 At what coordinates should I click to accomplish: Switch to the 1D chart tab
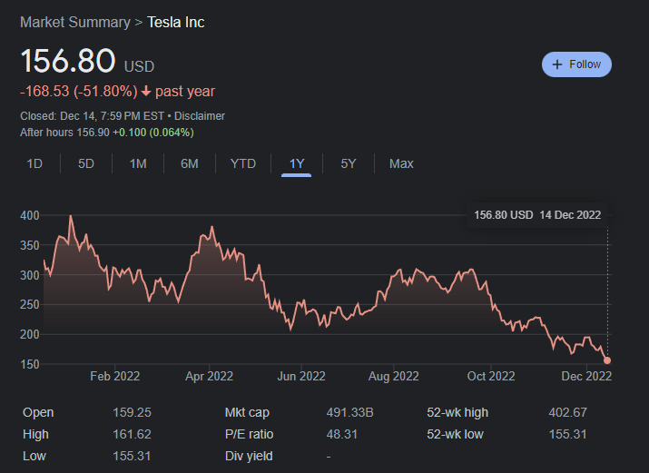[34, 164]
